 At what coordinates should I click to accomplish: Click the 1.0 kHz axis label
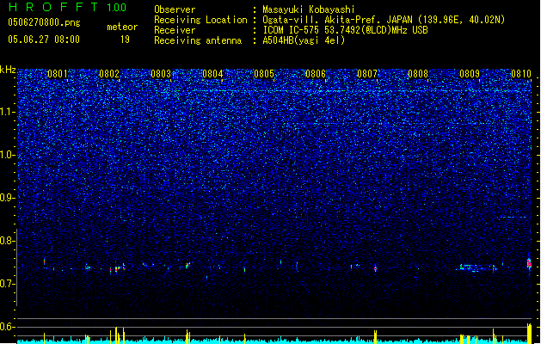(8, 155)
